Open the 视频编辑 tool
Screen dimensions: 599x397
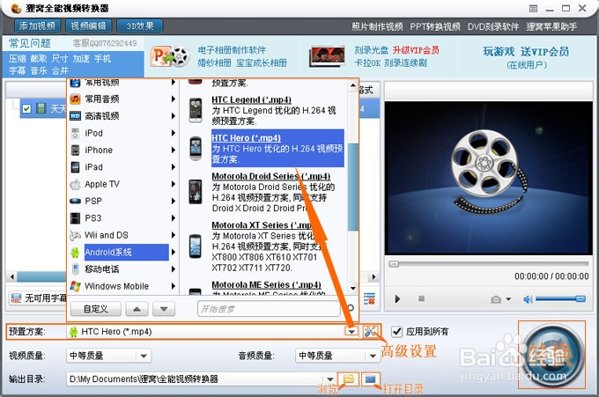pos(88,26)
